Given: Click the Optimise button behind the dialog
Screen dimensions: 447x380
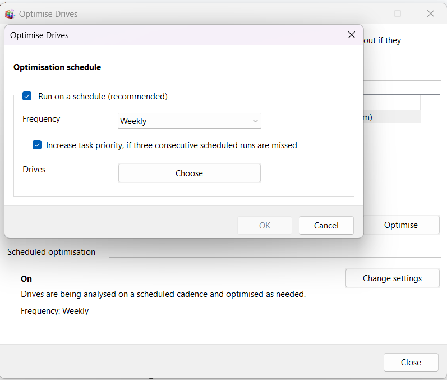Looking at the screenshot, I should coord(400,225).
